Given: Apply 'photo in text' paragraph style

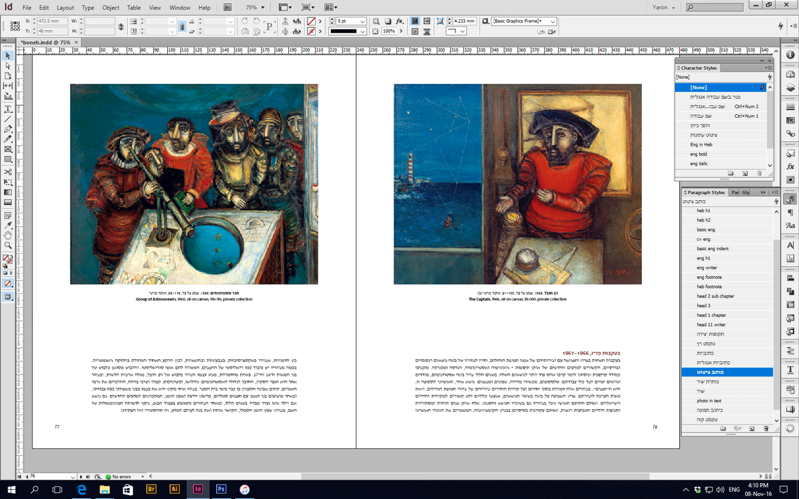Looking at the screenshot, I should click(x=728, y=401).
